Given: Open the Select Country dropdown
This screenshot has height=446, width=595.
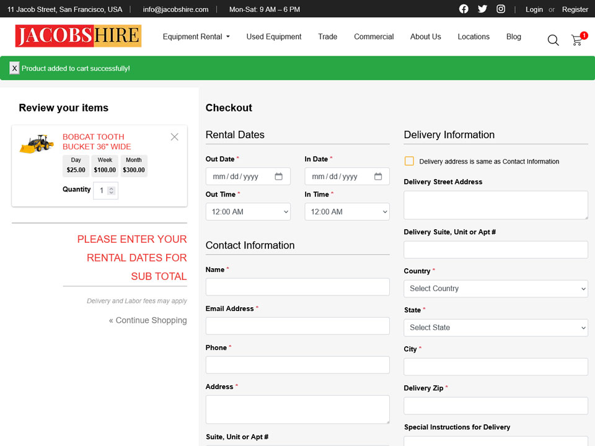Looking at the screenshot, I should point(496,289).
